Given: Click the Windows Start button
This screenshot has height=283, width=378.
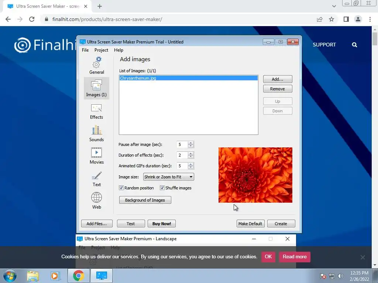Looking at the screenshot, I should click(x=10, y=276).
